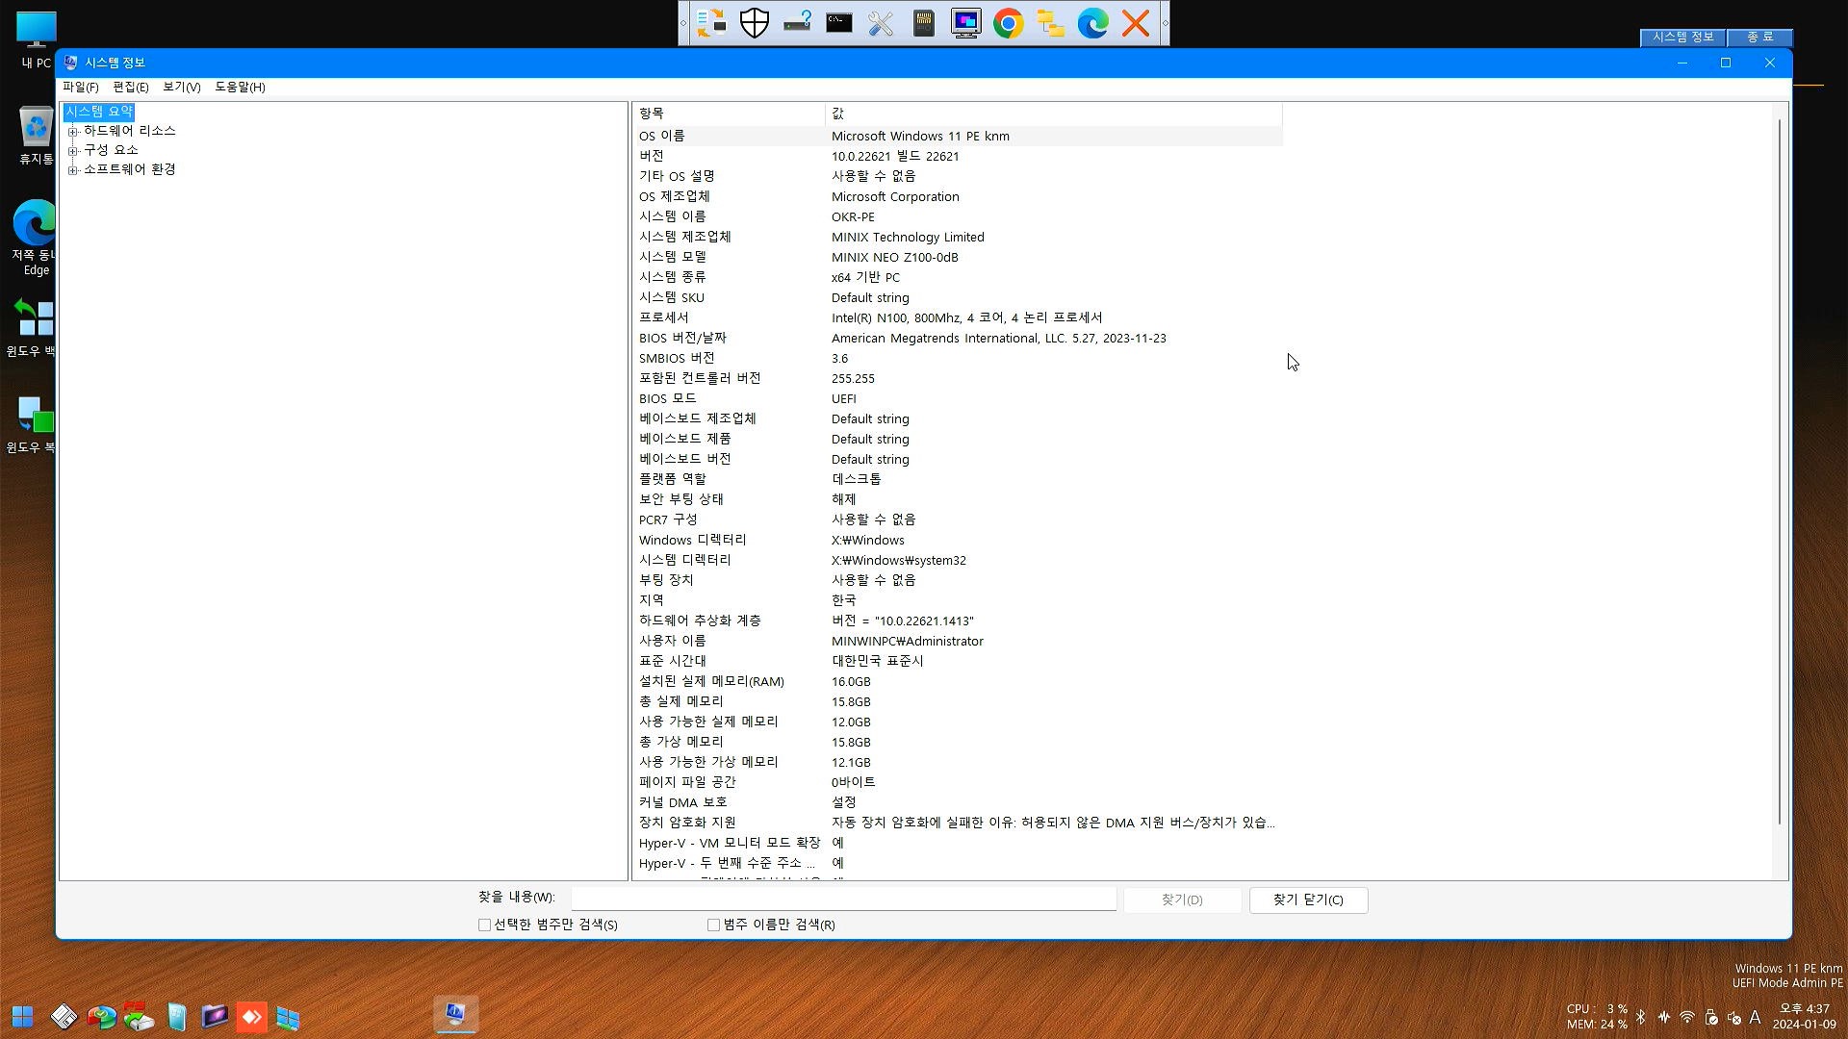Viewport: 1848px width, 1039px height.
Task: Expand 구성 요소 tree node
Action: pos(72,150)
